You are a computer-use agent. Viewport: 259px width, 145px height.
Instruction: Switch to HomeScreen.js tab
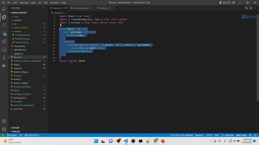point(81,8)
